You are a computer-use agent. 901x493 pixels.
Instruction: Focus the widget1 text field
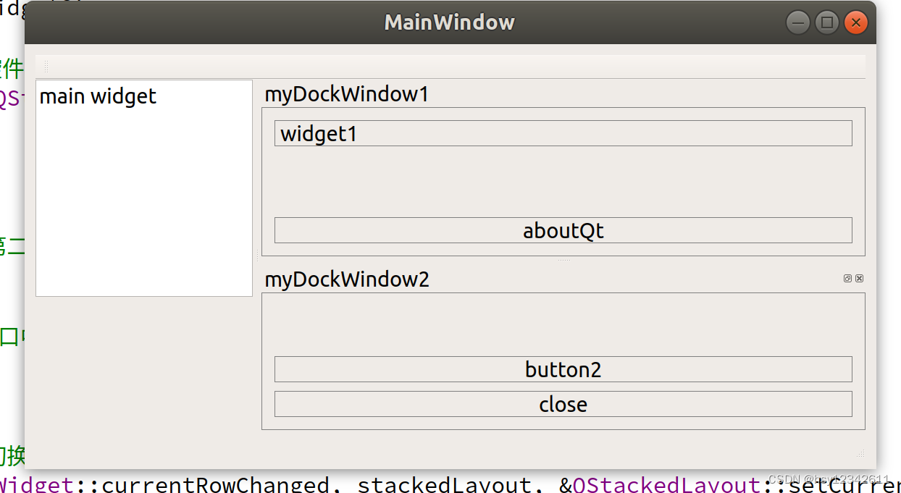tap(563, 133)
